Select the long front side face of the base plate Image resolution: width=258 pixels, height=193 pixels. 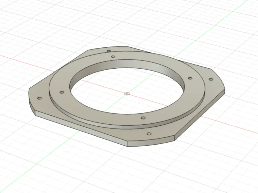click(x=81, y=128)
